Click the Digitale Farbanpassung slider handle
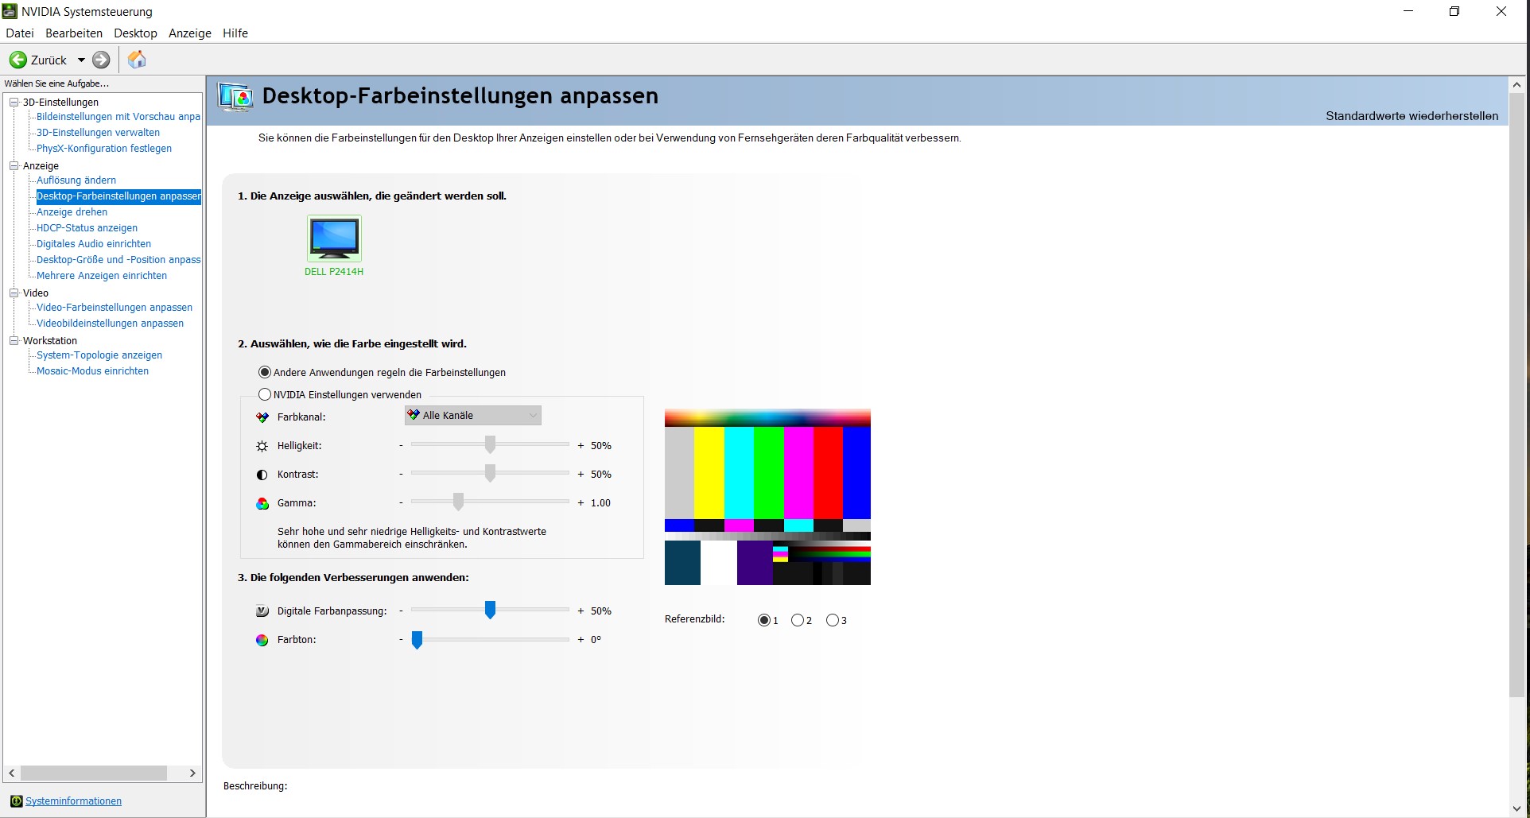The width and height of the screenshot is (1530, 818). 490,610
